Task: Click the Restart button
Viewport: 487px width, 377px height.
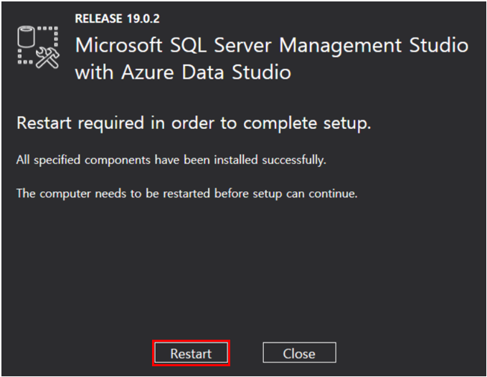Action: [191, 353]
